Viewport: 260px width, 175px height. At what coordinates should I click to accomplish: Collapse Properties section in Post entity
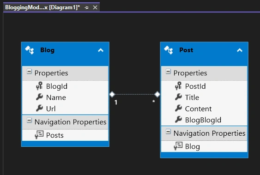pyautogui.click(x=168, y=72)
